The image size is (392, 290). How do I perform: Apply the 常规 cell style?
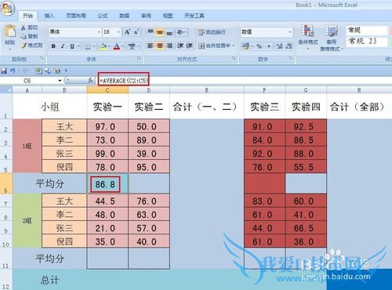pos(366,31)
